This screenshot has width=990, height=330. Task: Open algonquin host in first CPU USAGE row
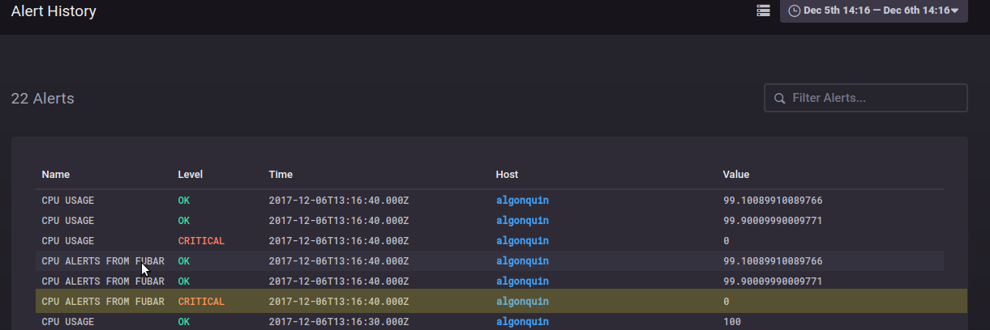click(x=522, y=200)
